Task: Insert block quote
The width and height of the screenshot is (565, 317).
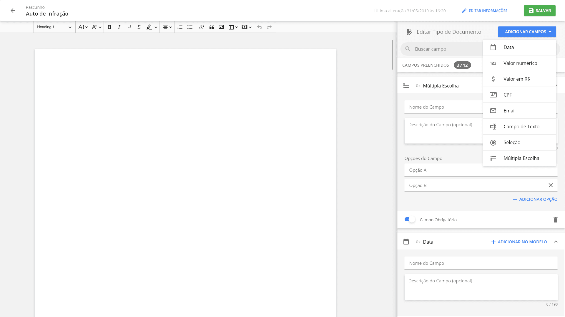Action: click(x=211, y=27)
